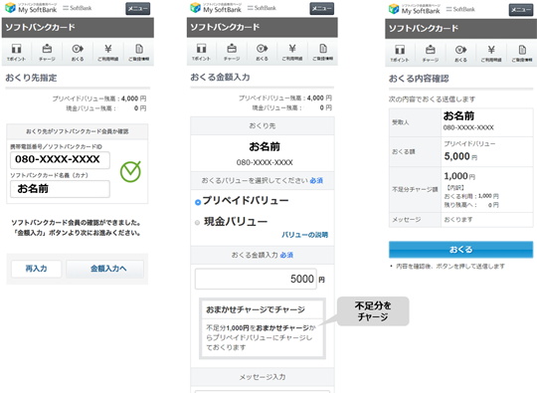Open the Tポイント icon on the おくり先指定 screen
The image size is (537, 393).
(x=17, y=52)
